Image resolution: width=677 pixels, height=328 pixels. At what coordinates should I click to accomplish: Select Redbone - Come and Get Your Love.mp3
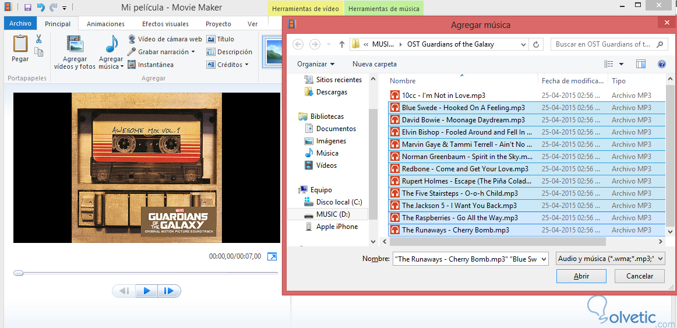point(527,169)
